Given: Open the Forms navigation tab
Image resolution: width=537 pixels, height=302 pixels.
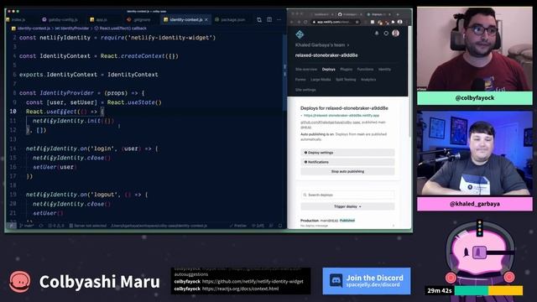Looking at the screenshot, I should [300, 80].
